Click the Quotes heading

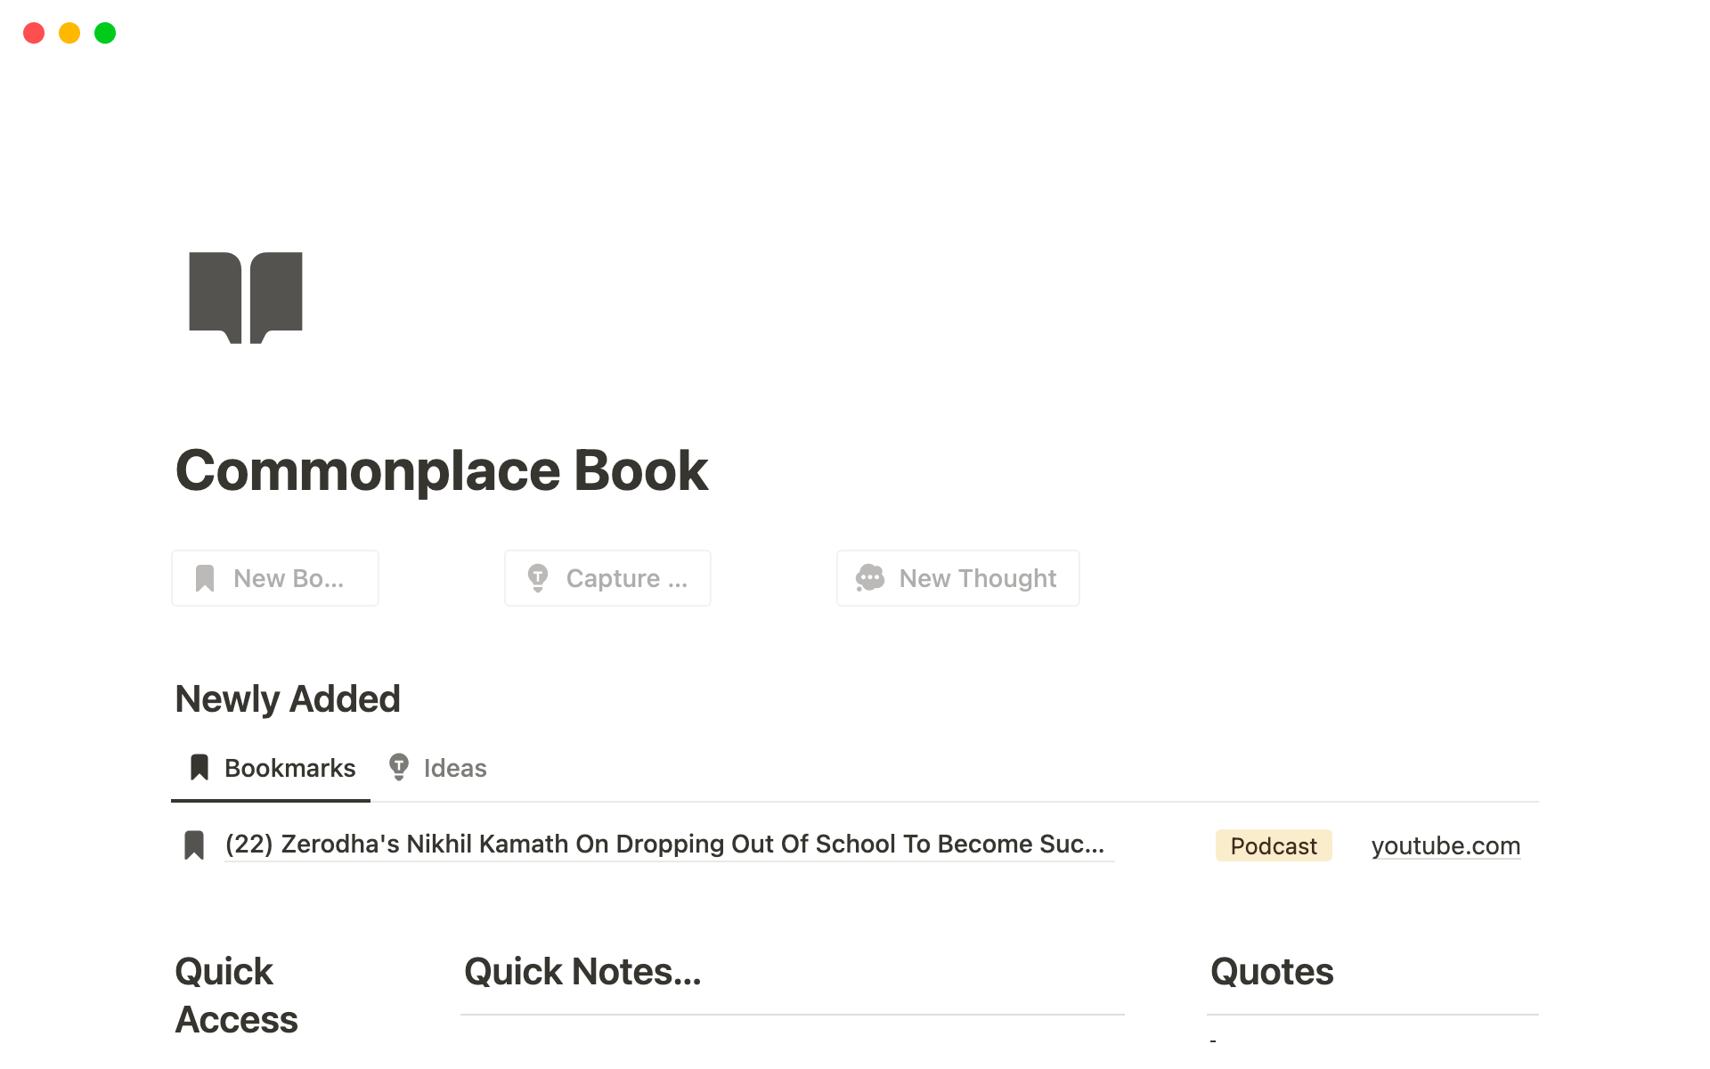[x=1271, y=972]
